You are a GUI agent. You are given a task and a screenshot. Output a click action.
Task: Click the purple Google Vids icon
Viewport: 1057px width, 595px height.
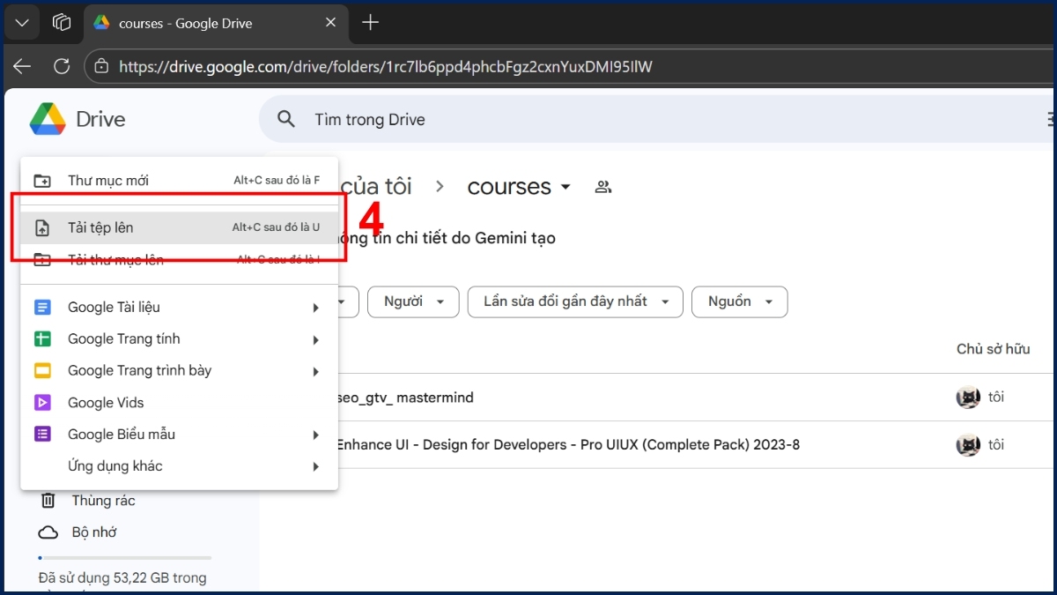[x=42, y=403]
